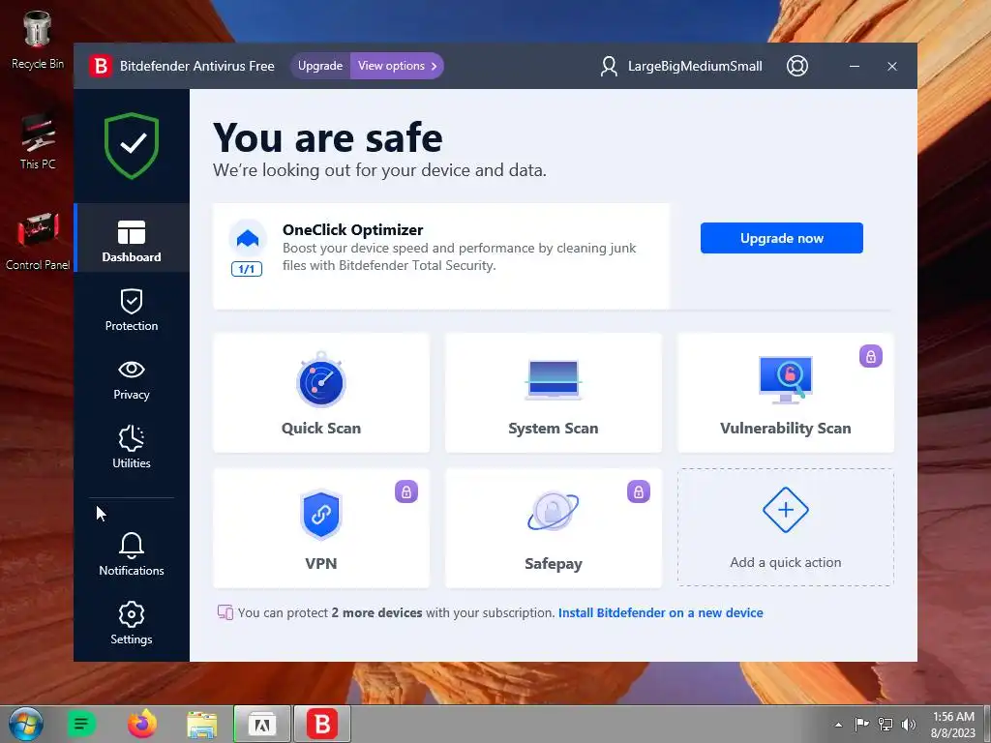This screenshot has height=743, width=991.
Task: Go to the Privacy sidebar section
Action: pyautogui.click(x=132, y=379)
